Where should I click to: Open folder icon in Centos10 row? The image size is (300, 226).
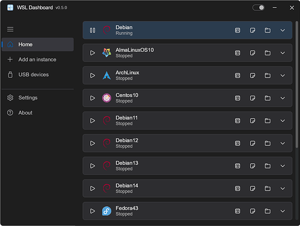tap(268, 98)
